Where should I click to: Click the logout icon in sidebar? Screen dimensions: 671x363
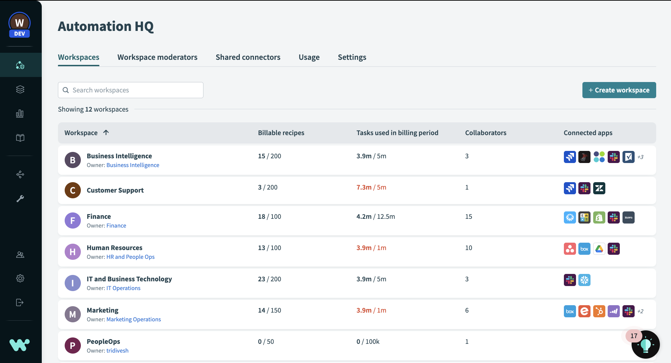click(20, 302)
